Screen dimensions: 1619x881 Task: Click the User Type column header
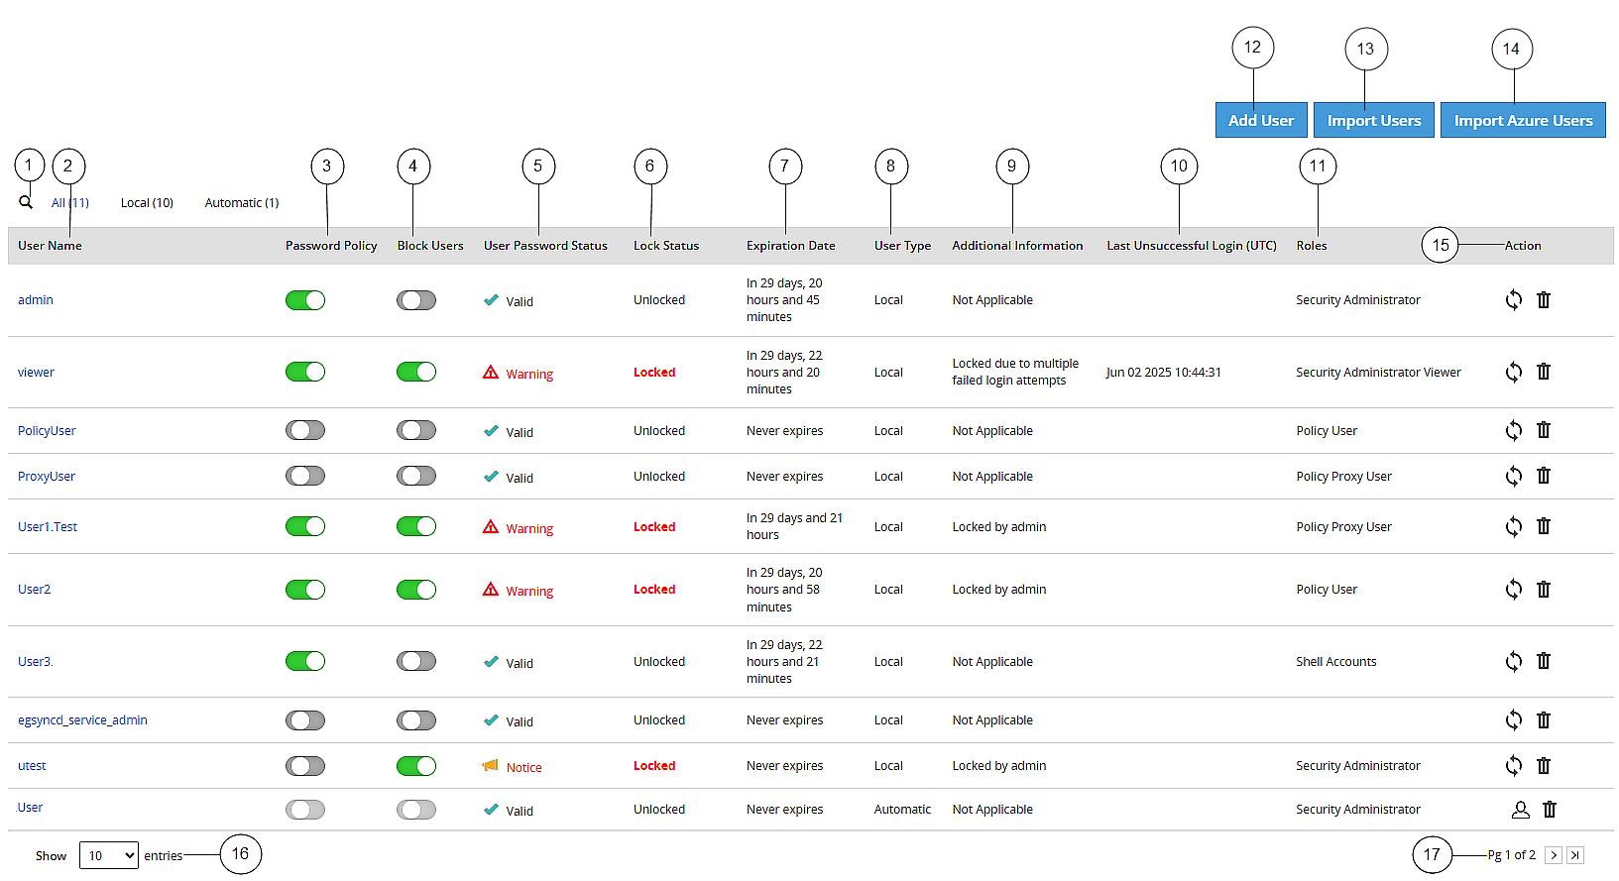[x=902, y=245]
